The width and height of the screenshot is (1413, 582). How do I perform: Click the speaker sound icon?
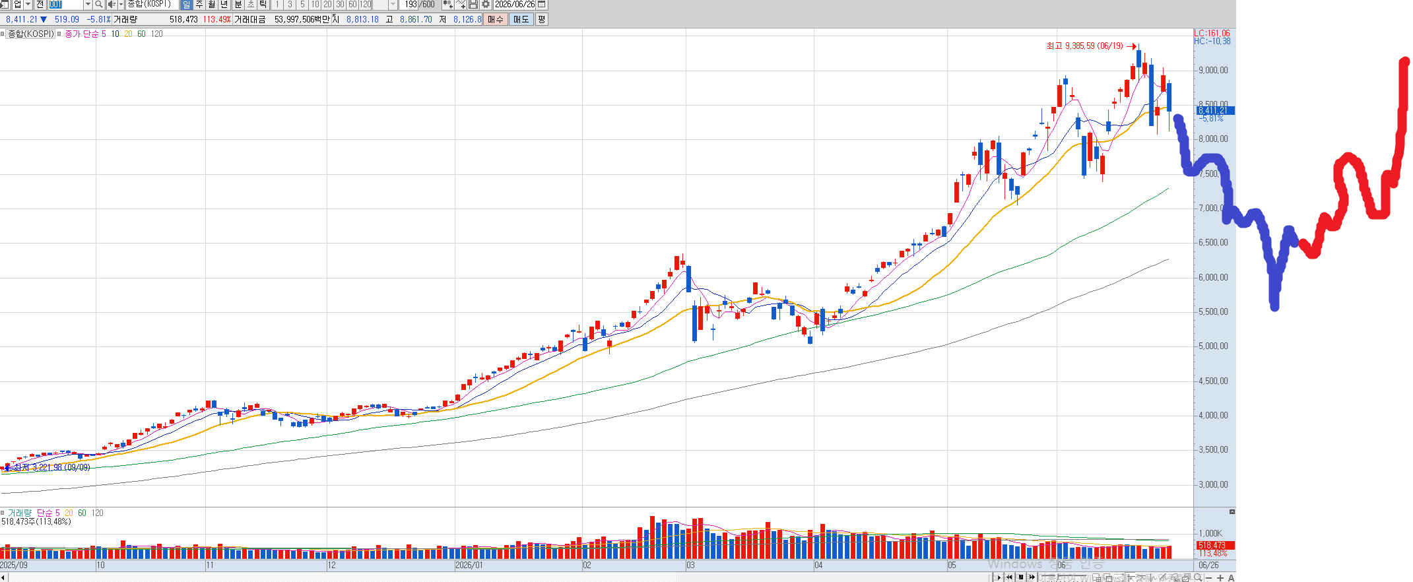pos(112,5)
